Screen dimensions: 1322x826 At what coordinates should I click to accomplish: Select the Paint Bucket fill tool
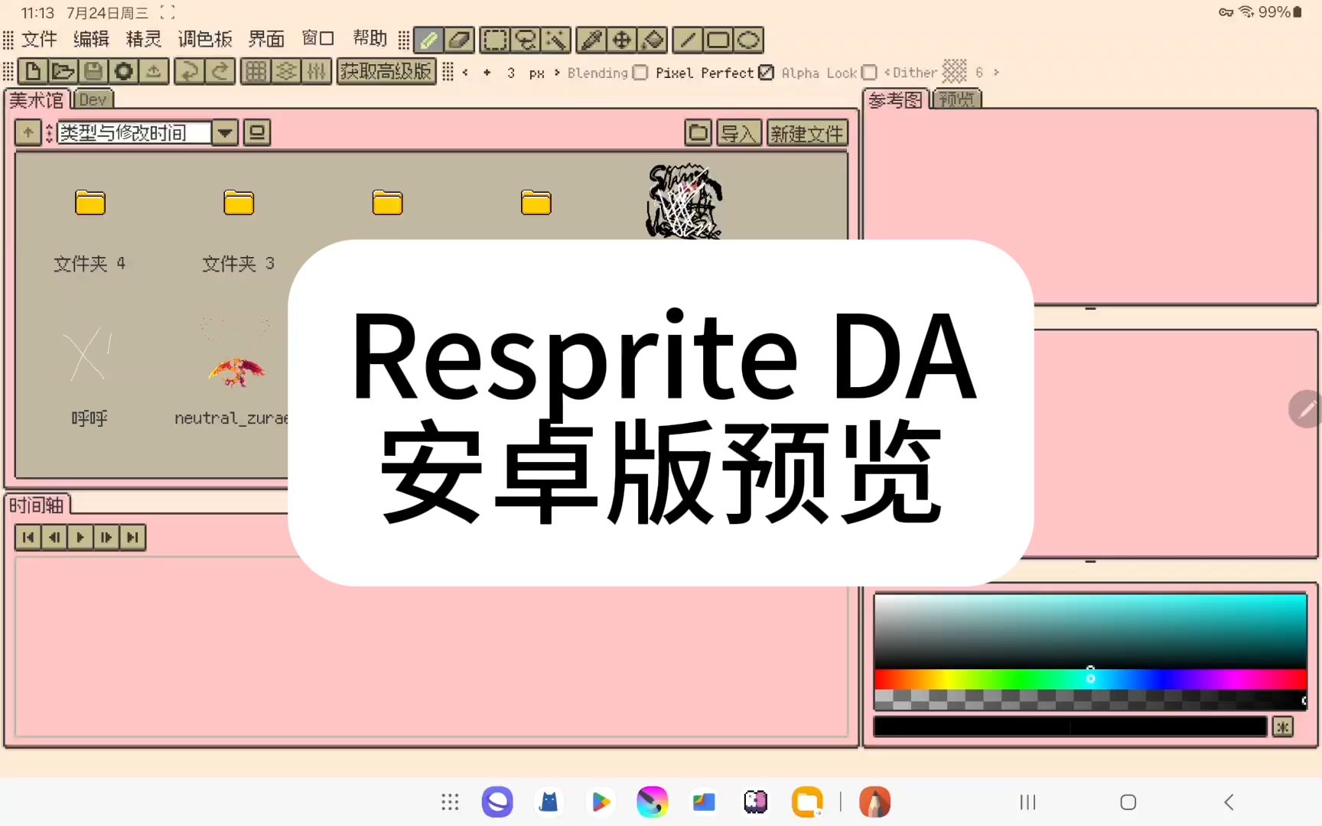point(653,40)
